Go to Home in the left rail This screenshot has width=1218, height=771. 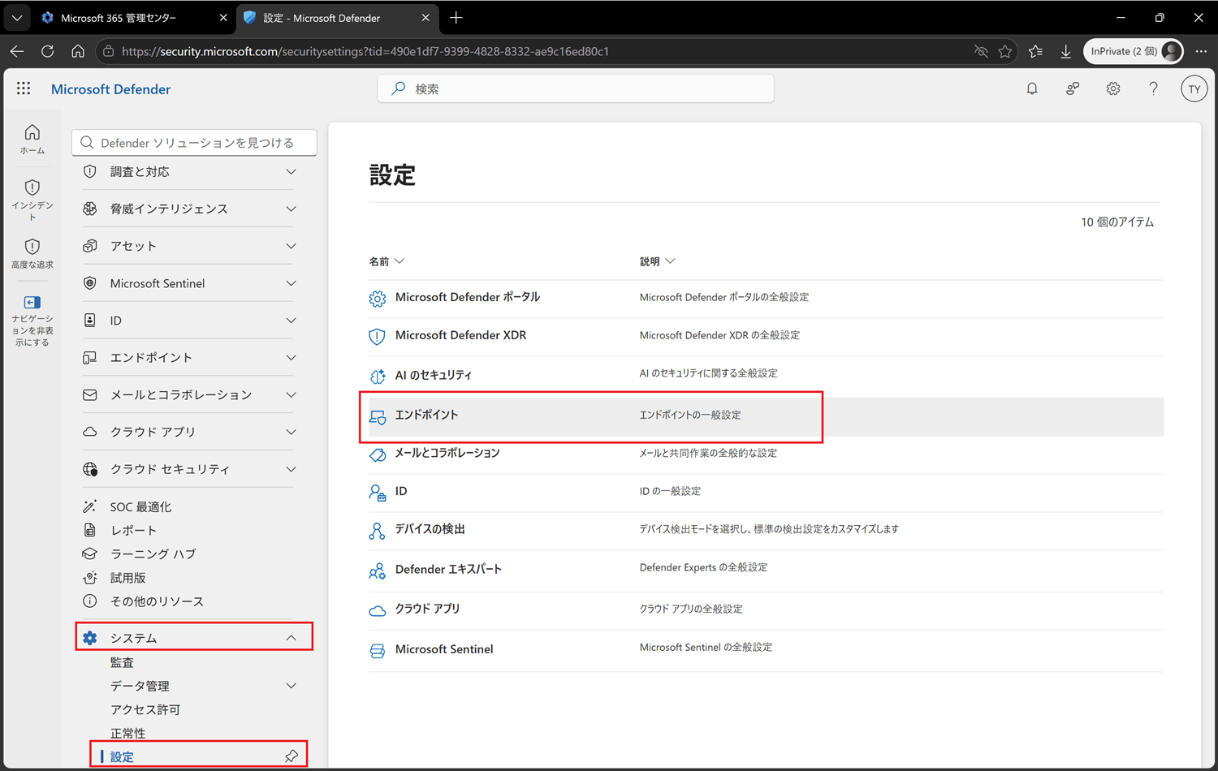click(32, 139)
